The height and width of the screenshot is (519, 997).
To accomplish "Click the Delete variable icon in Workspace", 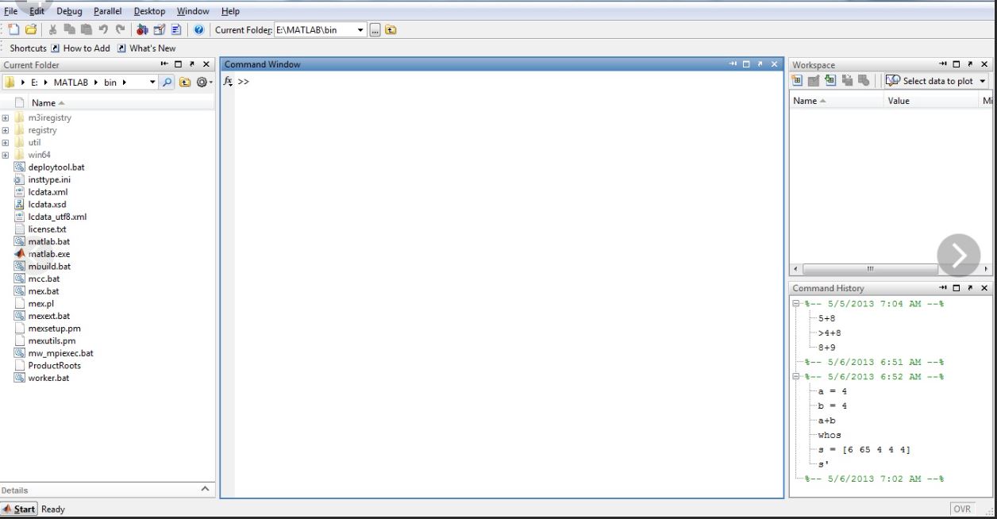I will click(864, 81).
